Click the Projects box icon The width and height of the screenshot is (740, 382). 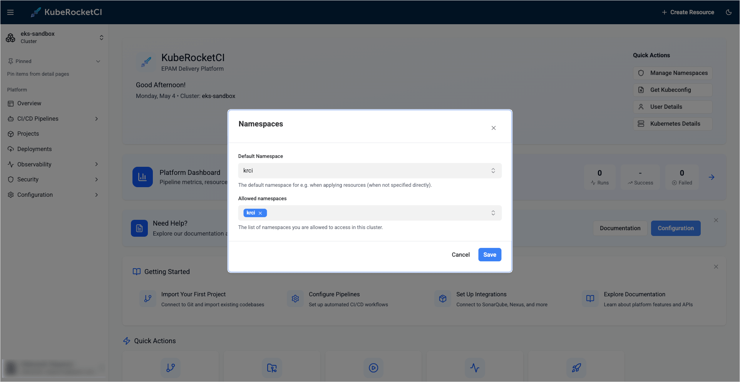11,134
